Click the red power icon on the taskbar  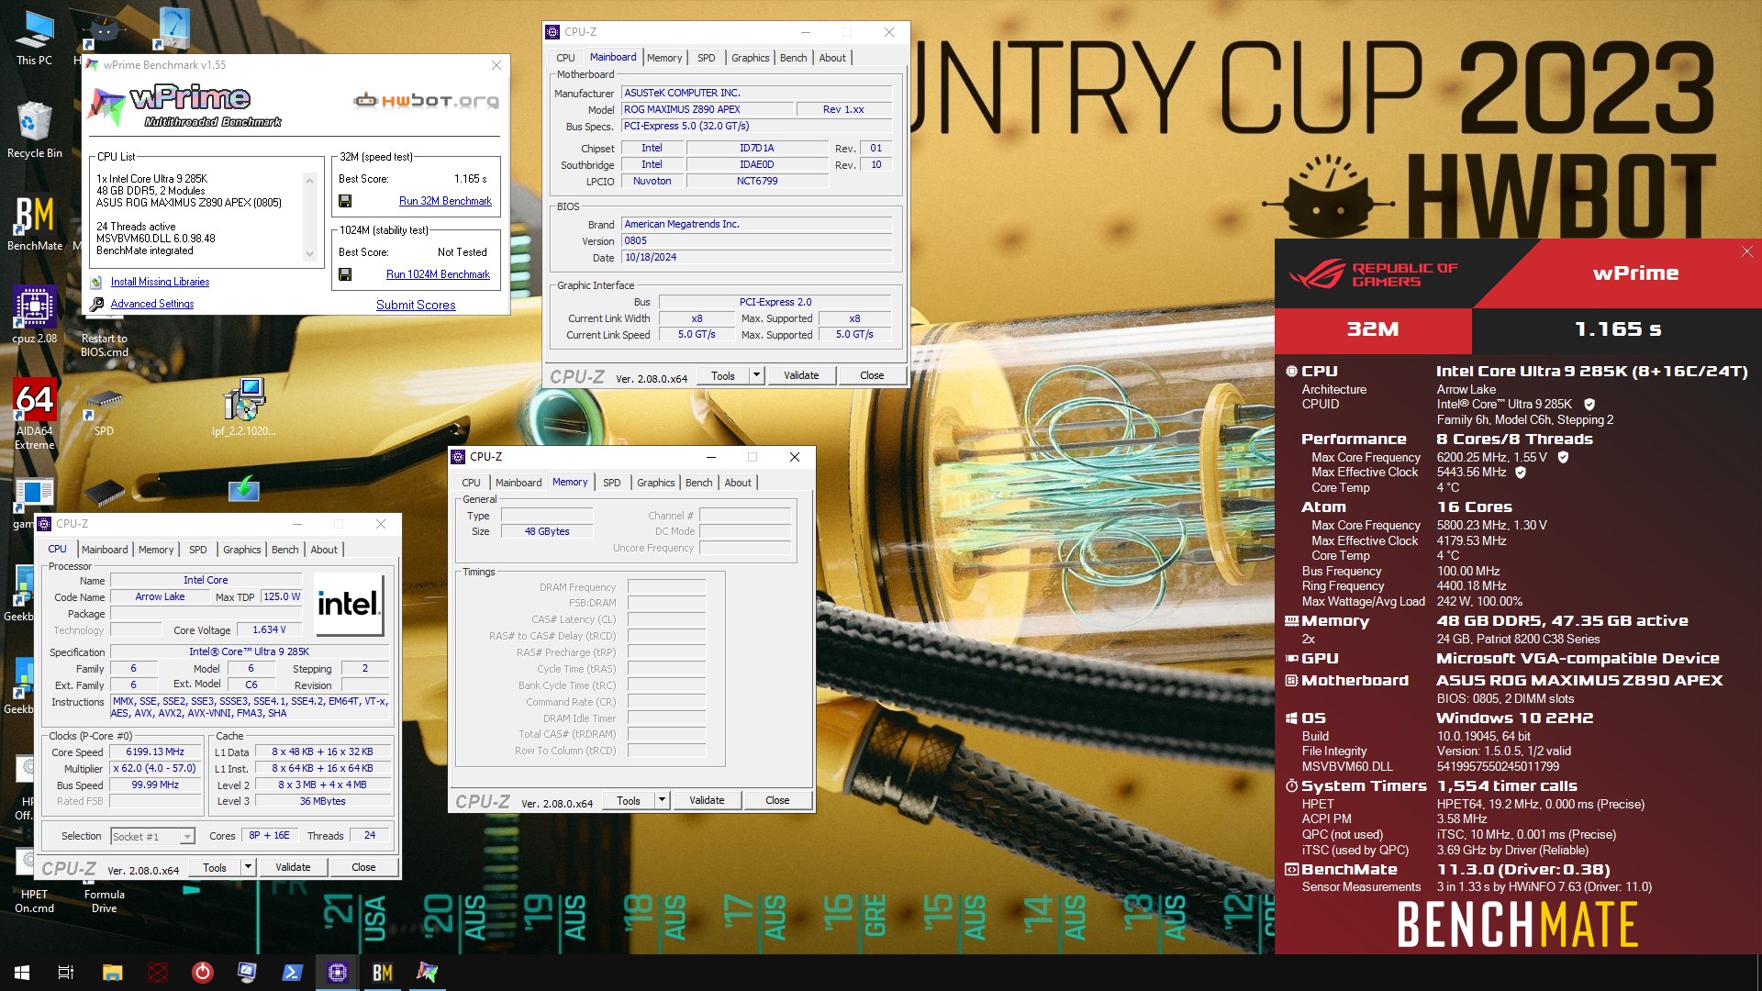[202, 973]
